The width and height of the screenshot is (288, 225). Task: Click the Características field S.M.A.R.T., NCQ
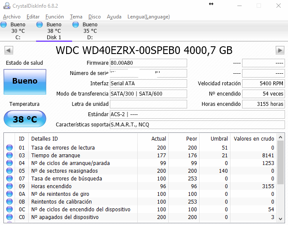[197, 125]
